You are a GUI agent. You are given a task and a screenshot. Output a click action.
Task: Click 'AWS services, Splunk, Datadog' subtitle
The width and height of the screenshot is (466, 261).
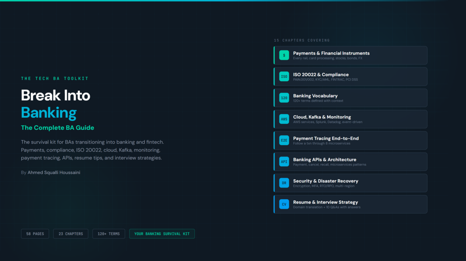point(327,122)
